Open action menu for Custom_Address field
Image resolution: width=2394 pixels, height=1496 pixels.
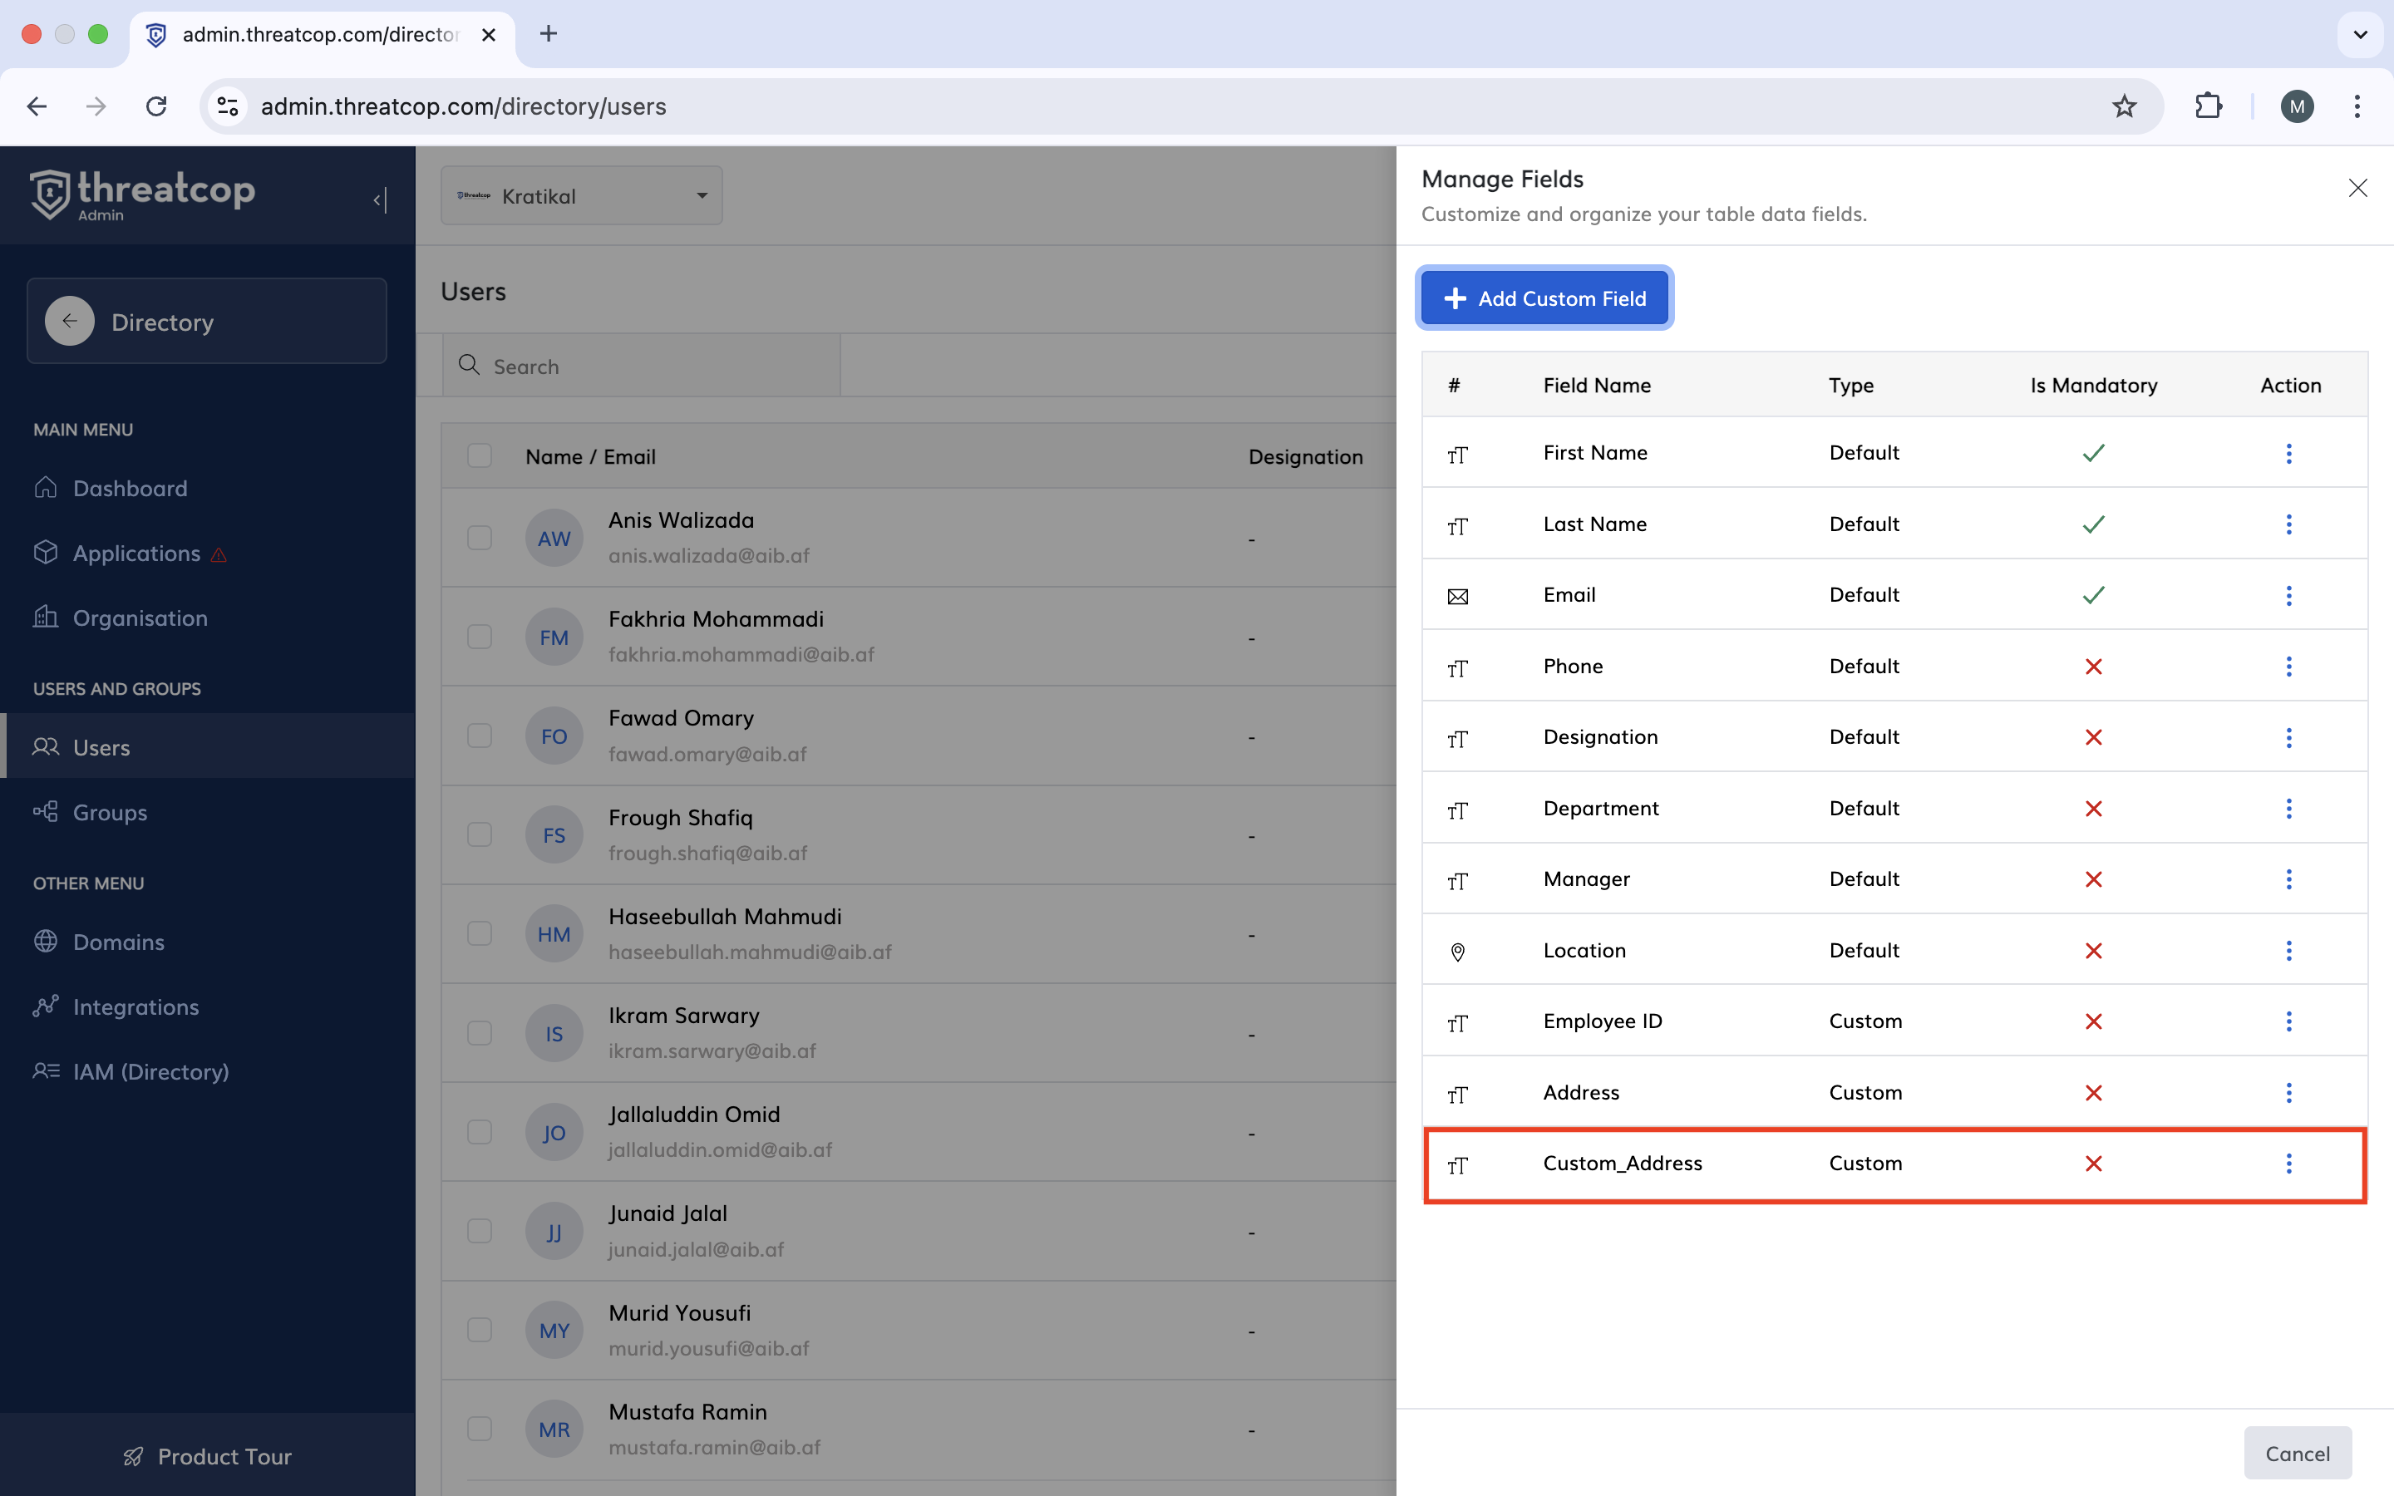click(x=2288, y=1164)
